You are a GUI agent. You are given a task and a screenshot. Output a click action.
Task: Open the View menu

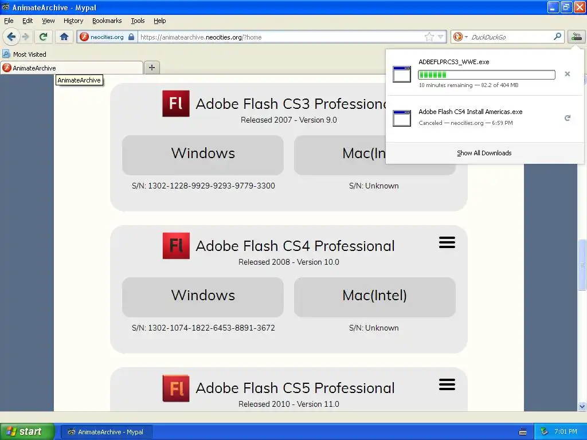pos(48,21)
